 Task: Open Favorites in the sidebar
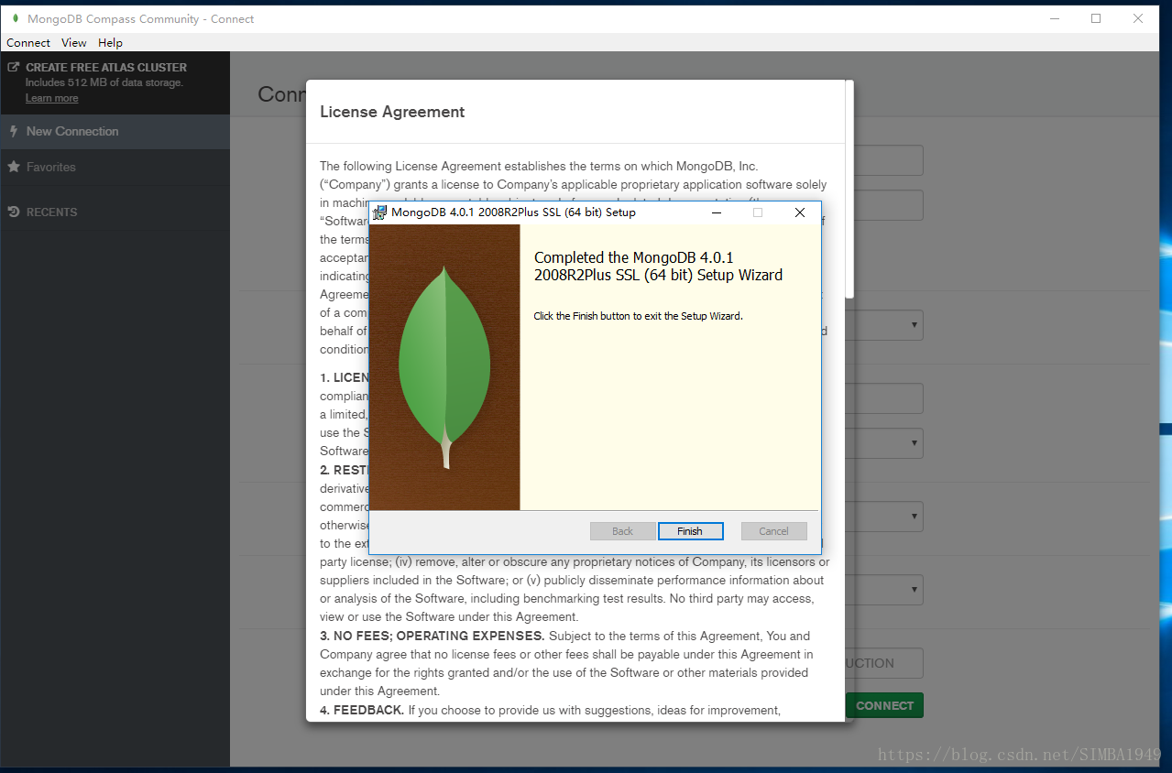click(115, 168)
